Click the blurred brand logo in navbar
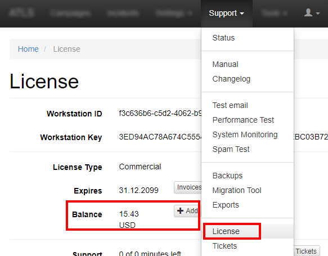Viewport: 328px width, 256px height. coord(21,13)
